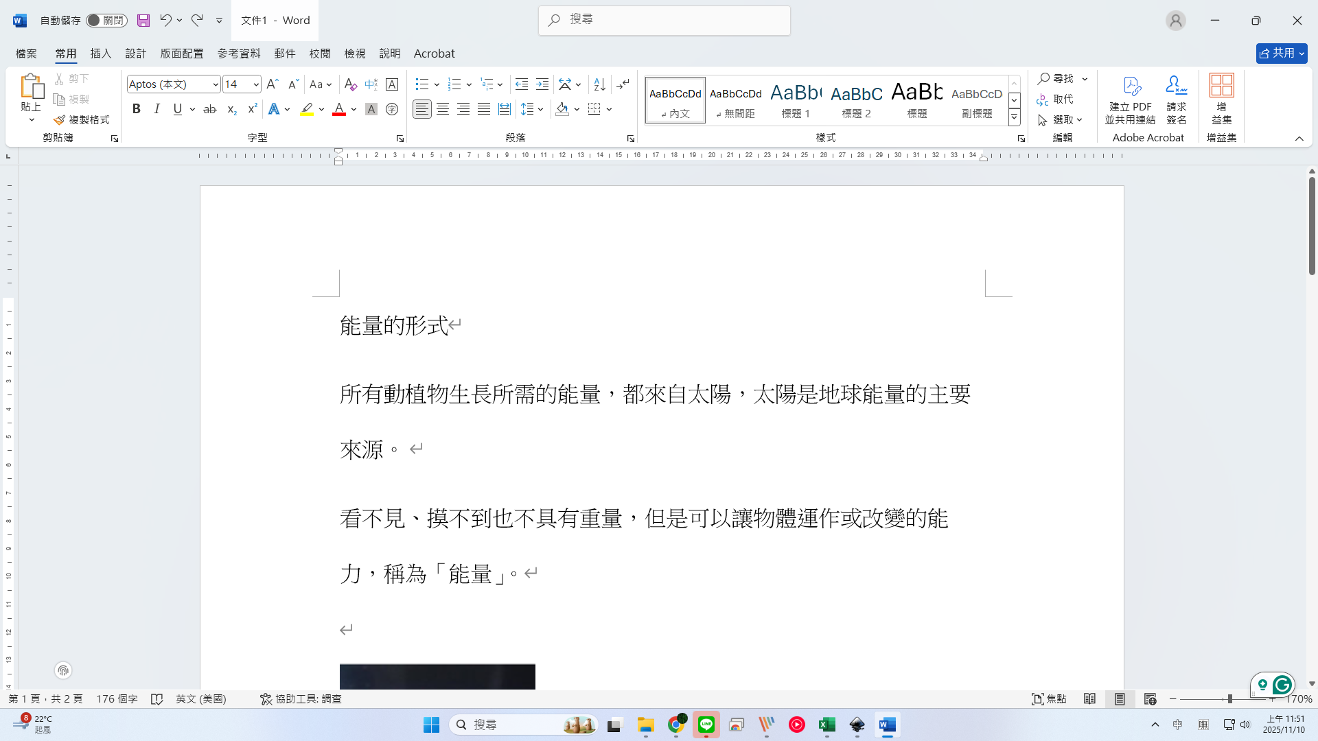Viewport: 1318px width, 741px height.
Task: Switch to read mode view in status bar
Action: pyautogui.click(x=1089, y=698)
